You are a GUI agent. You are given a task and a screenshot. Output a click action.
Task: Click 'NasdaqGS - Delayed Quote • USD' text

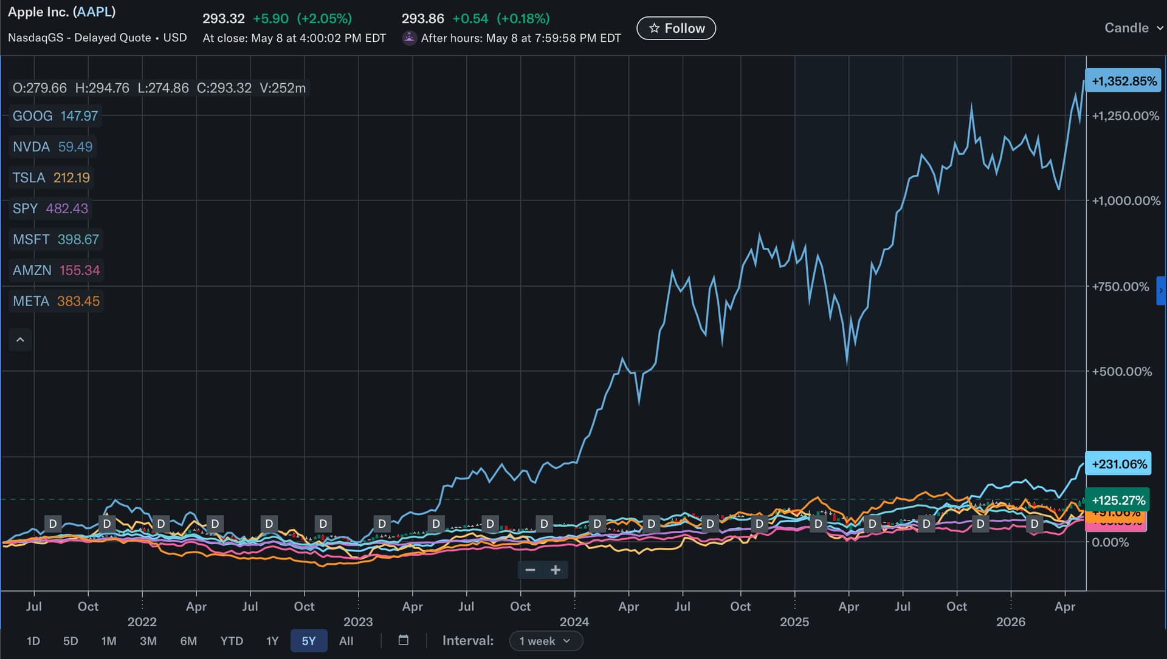click(x=97, y=38)
